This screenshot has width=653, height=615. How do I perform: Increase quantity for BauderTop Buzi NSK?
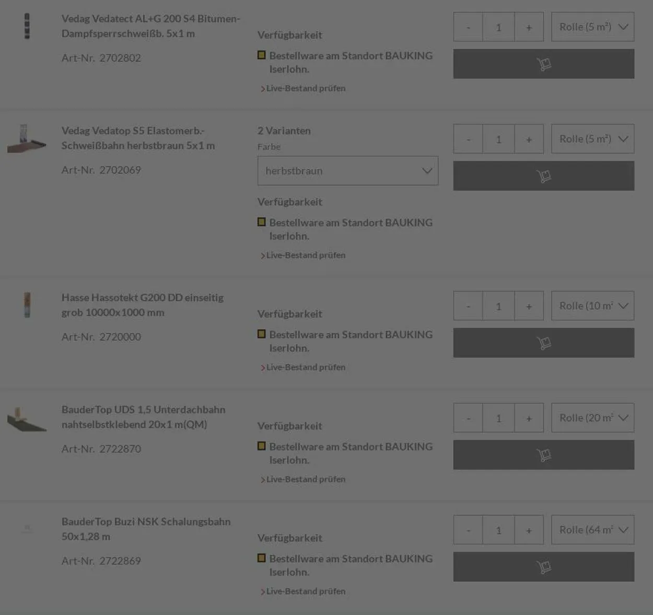(529, 530)
